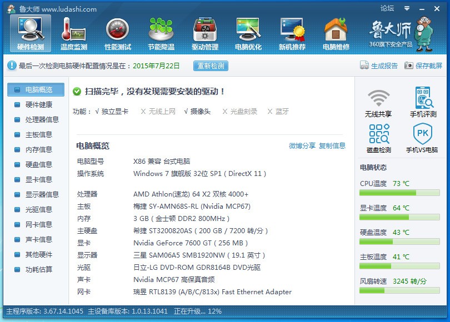Click the 硬盘温度 progress bar
This screenshot has width=450, height=322.
(399, 241)
